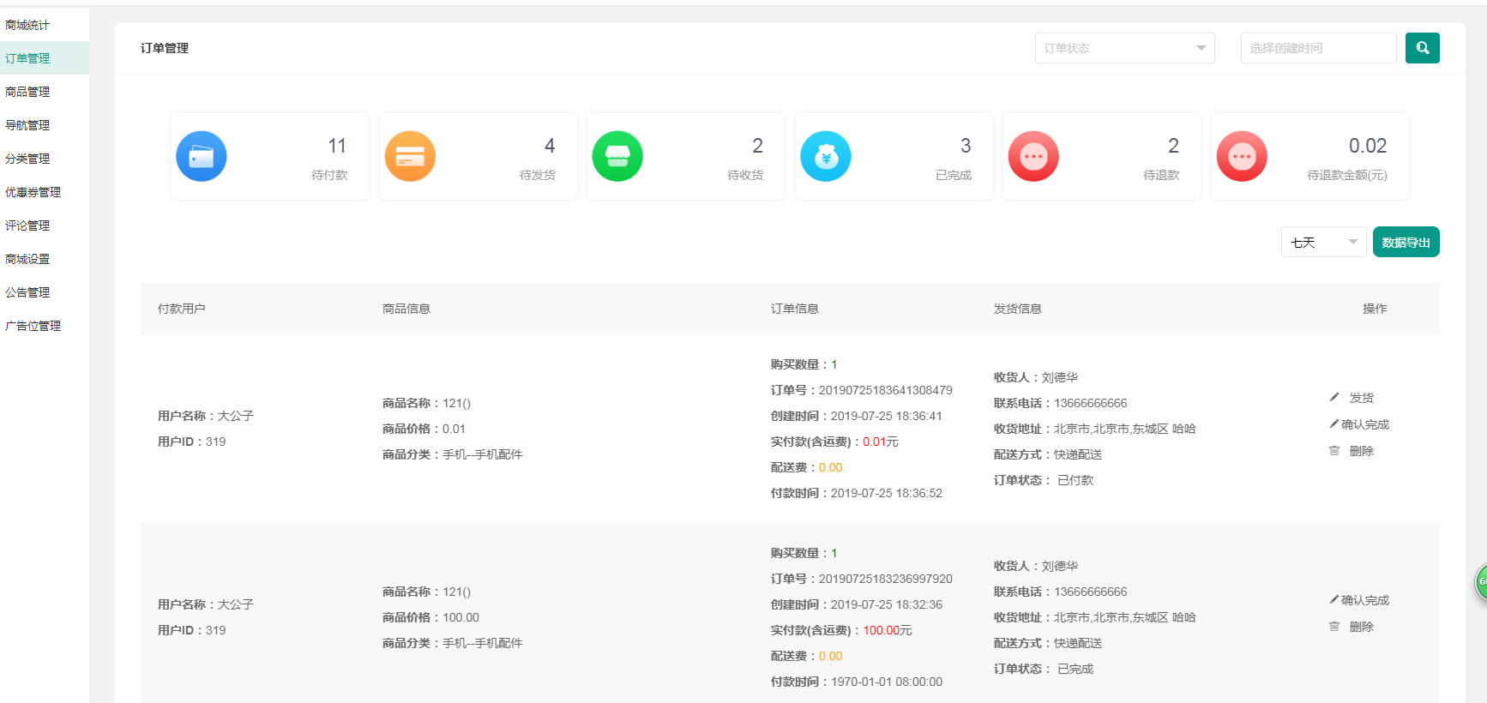Expand the 七天 time range dropdown
The width and height of the screenshot is (1487, 703).
coord(1323,243)
